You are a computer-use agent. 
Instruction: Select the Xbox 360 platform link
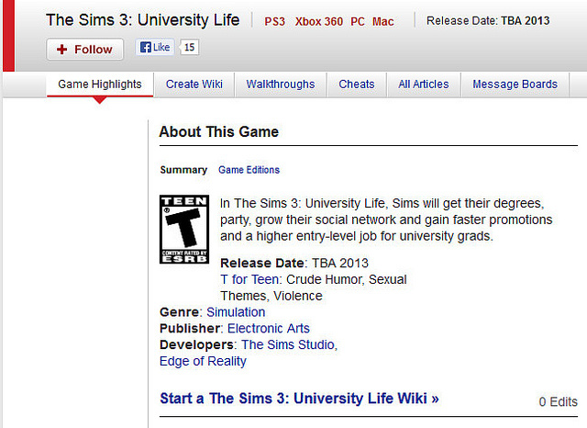click(x=319, y=22)
